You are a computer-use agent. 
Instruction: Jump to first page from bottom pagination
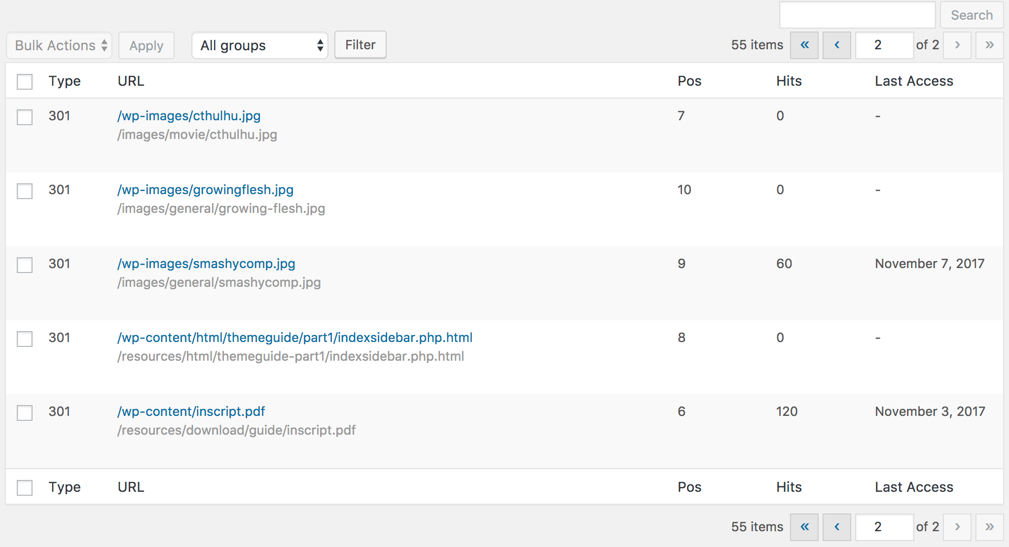click(804, 527)
